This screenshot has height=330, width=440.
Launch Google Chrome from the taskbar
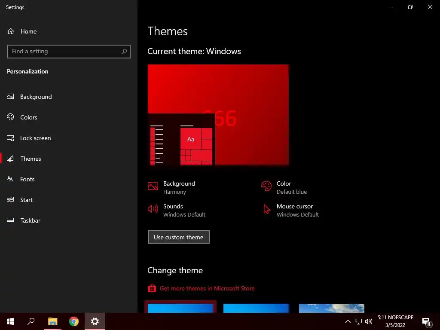(74, 321)
